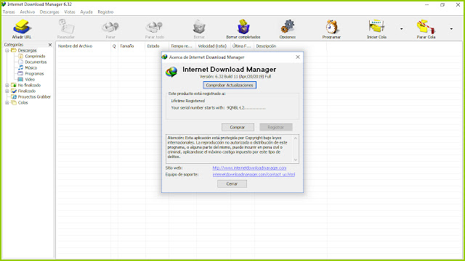Select the No finalizado category
Screen dimensions: 465x261
coord(29,86)
